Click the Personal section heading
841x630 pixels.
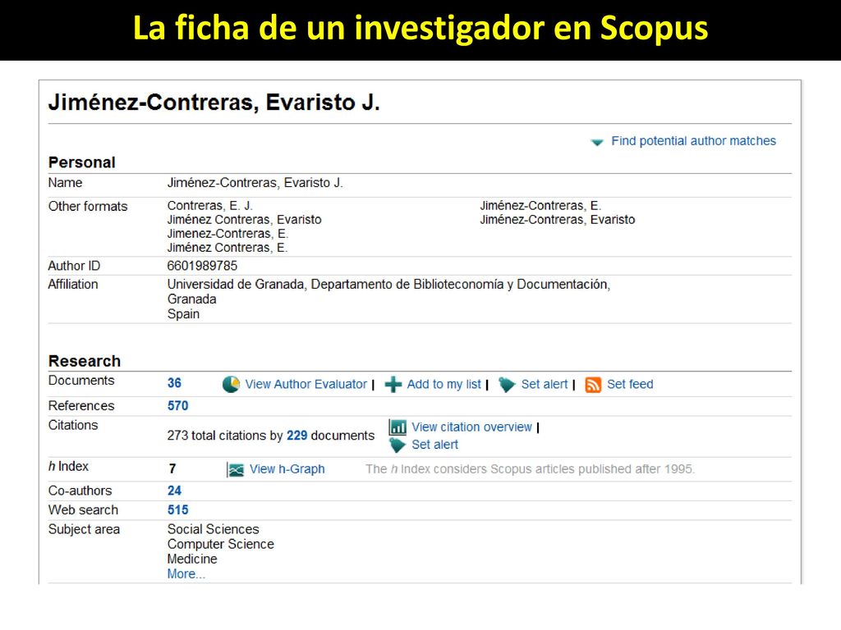coord(82,162)
